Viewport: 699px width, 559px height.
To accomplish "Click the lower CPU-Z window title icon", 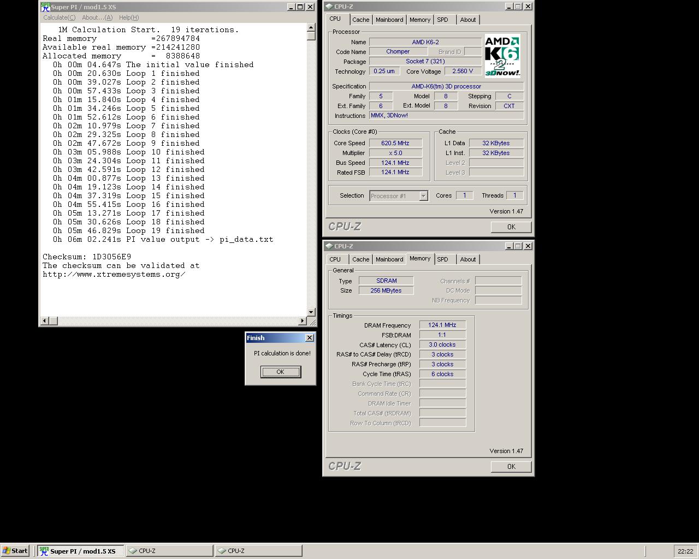I will pos(329,246).
